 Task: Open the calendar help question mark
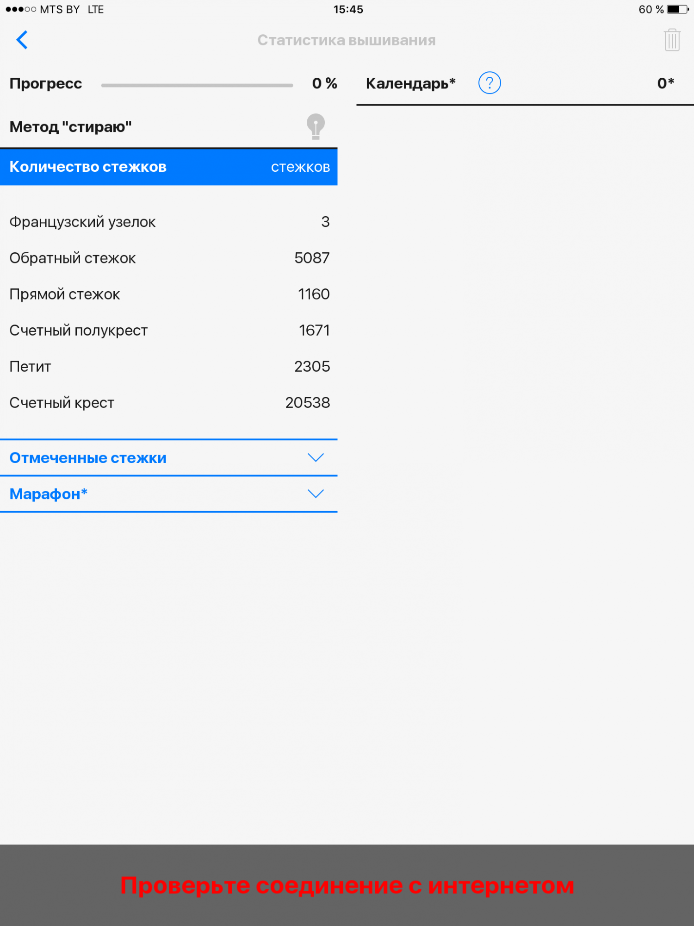[489, 83]
